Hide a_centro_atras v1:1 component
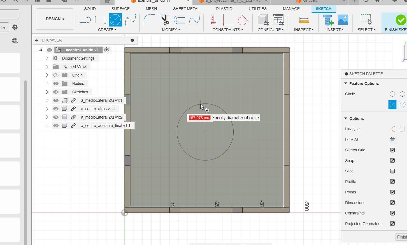Screen dimensions: 407x245 (x=56, y=109)
